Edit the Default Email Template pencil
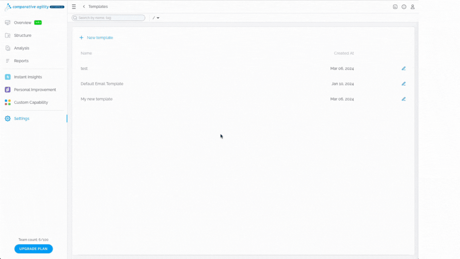460x259 pixels. [x=404, y=84]
